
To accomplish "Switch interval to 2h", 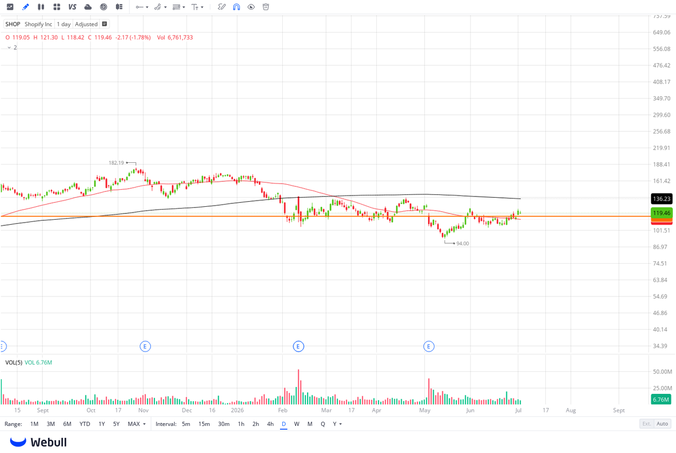I will (x=256, y=424).
